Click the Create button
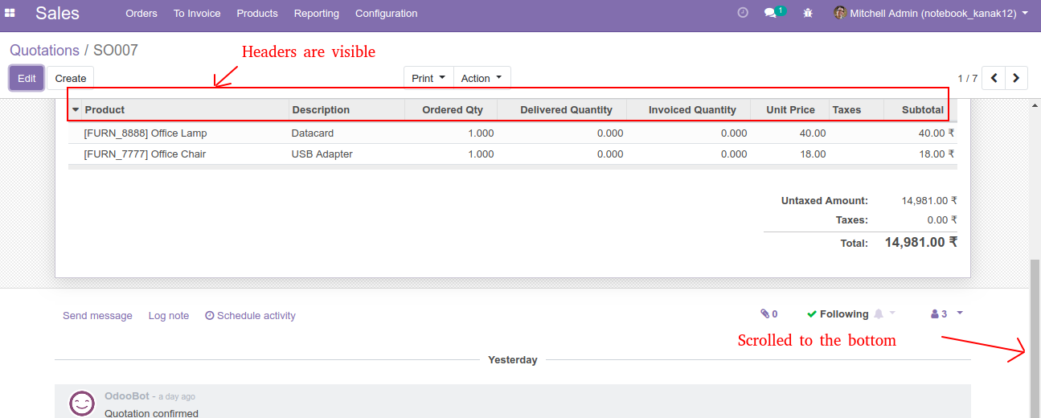 (71, 78)
